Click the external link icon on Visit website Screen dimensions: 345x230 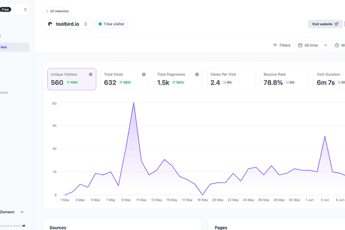pos(336,24)
